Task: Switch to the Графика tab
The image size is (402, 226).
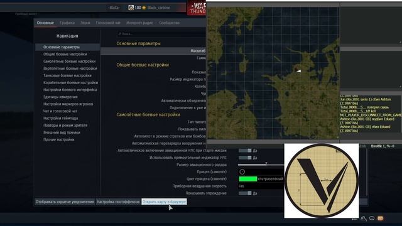Action: 67,23
